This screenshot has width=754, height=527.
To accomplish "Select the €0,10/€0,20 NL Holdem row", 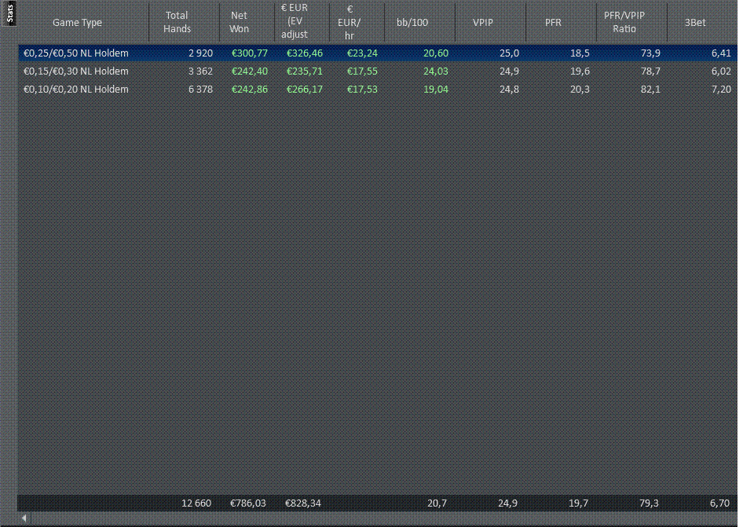I will click(378, 89).
